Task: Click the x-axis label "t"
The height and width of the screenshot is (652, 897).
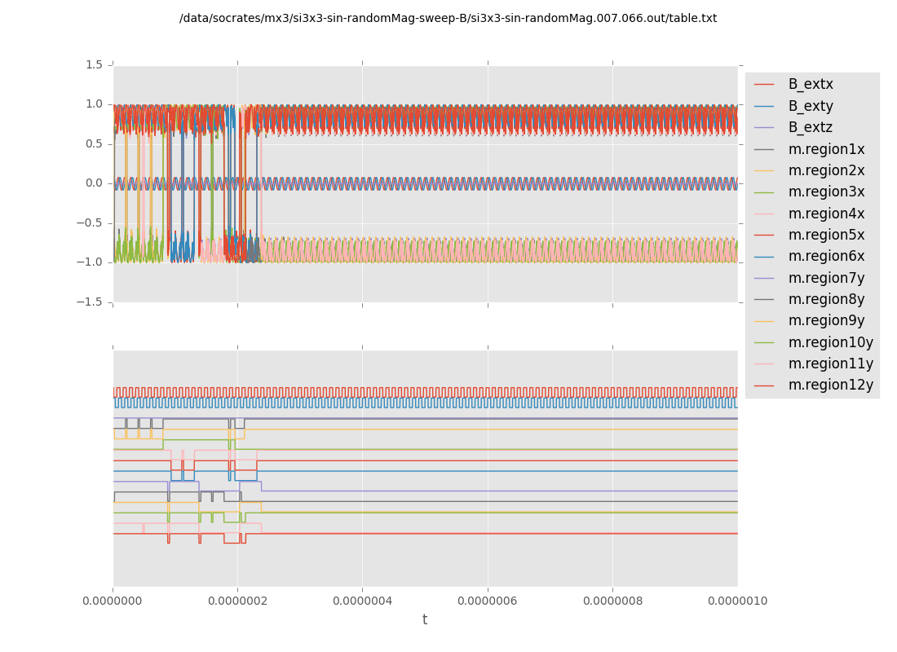Action: click(425, 620)
